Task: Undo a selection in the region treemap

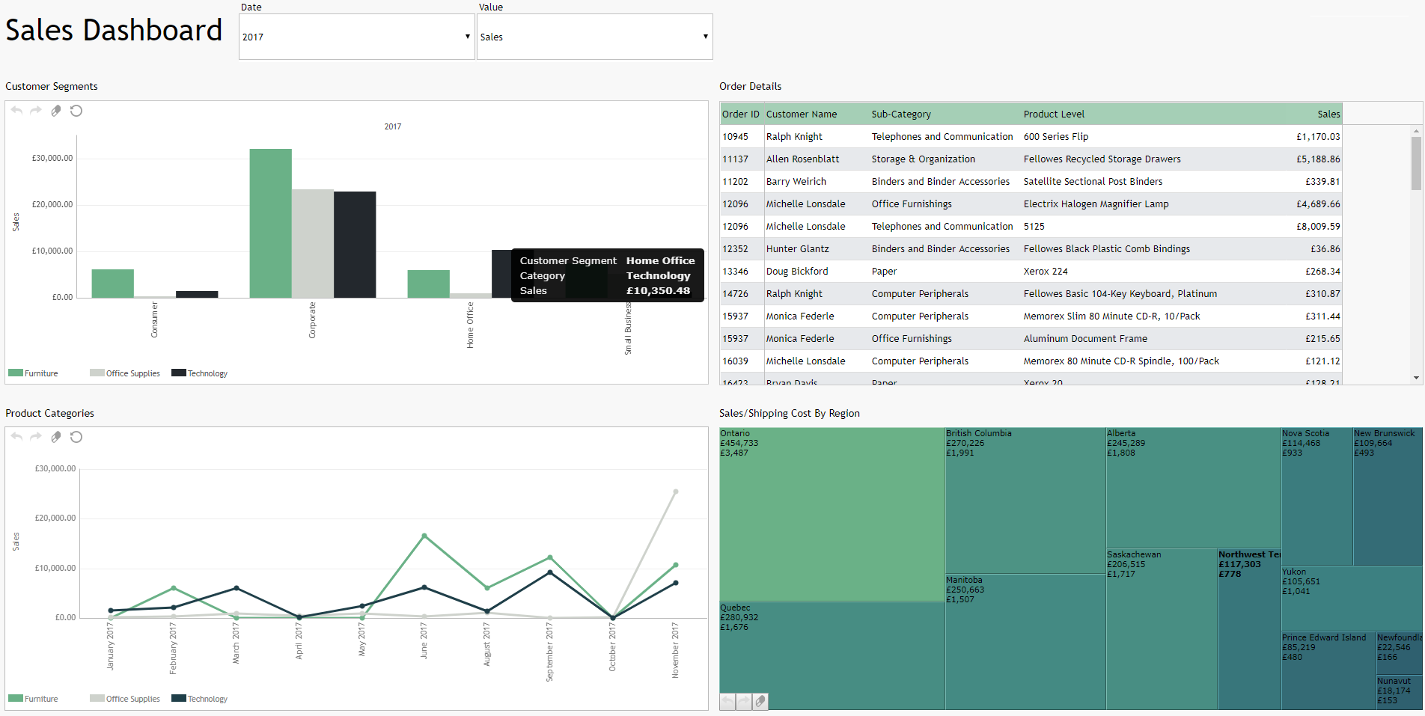Action: point(727,702)
